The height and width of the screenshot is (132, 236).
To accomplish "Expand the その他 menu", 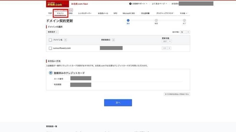I will 183,13.
